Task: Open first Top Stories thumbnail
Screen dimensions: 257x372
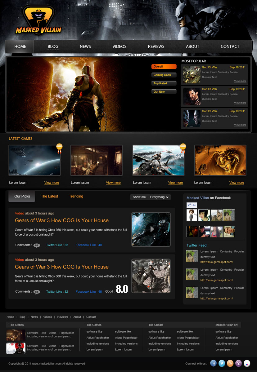Action: pos(16,335)
